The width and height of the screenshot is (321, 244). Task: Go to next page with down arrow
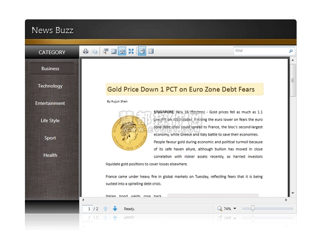coord(115,209)
